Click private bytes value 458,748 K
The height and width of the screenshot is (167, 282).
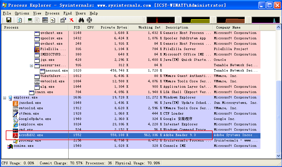(119, 71)
